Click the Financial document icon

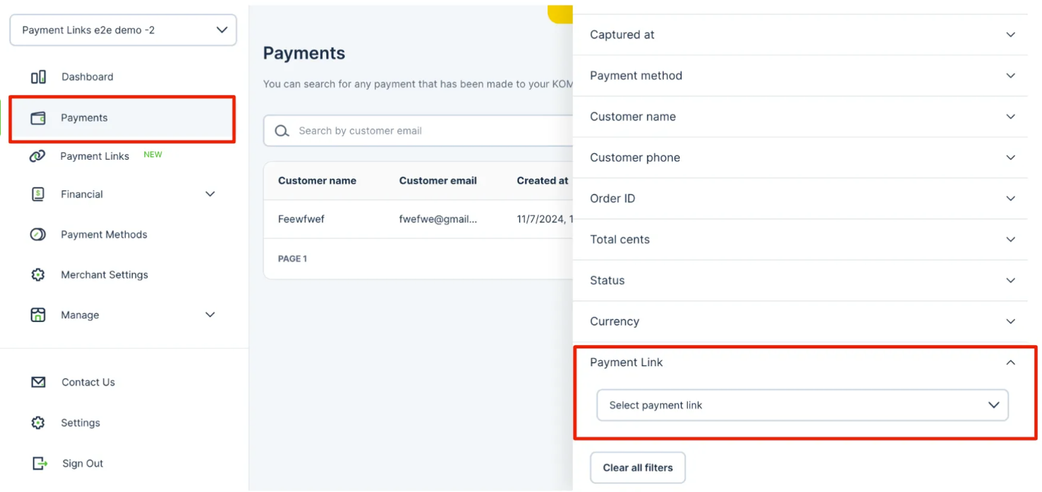[38, 194]
